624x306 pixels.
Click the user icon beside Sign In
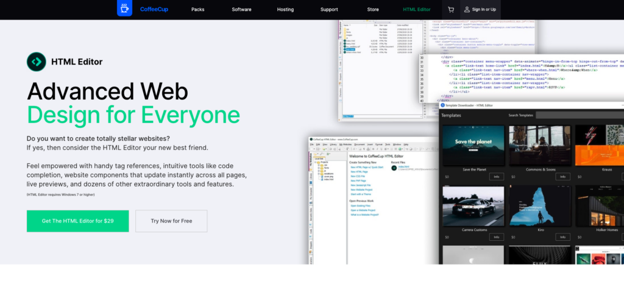click(x=467, y=10)
